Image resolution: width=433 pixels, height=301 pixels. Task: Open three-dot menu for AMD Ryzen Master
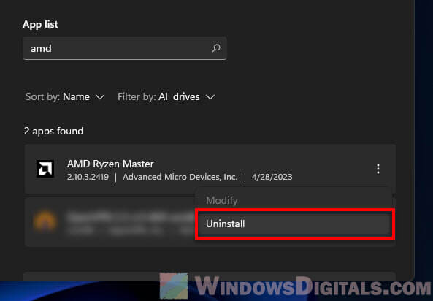click(x=378, y=169)
